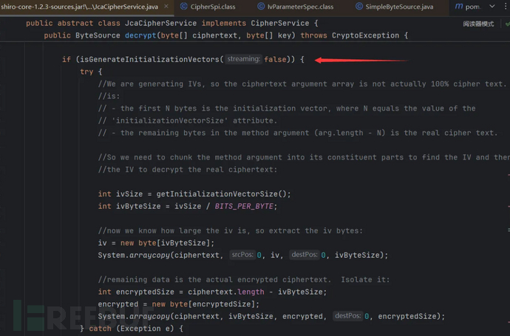Click the CipherService interface name
This screenshot has height=336, width=510.
pos(279,24)
